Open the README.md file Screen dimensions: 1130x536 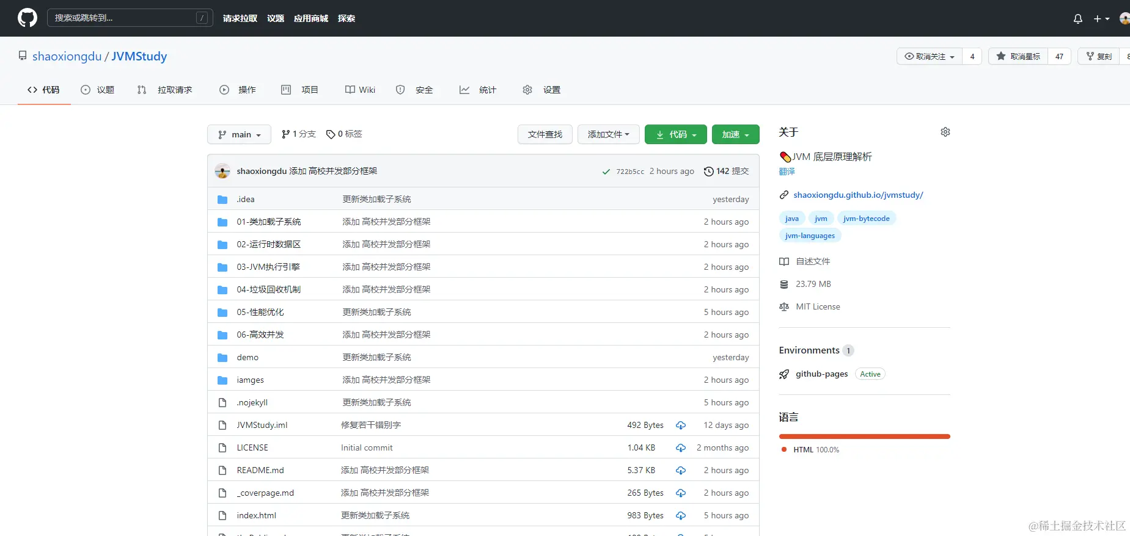[x=260, y=470]
